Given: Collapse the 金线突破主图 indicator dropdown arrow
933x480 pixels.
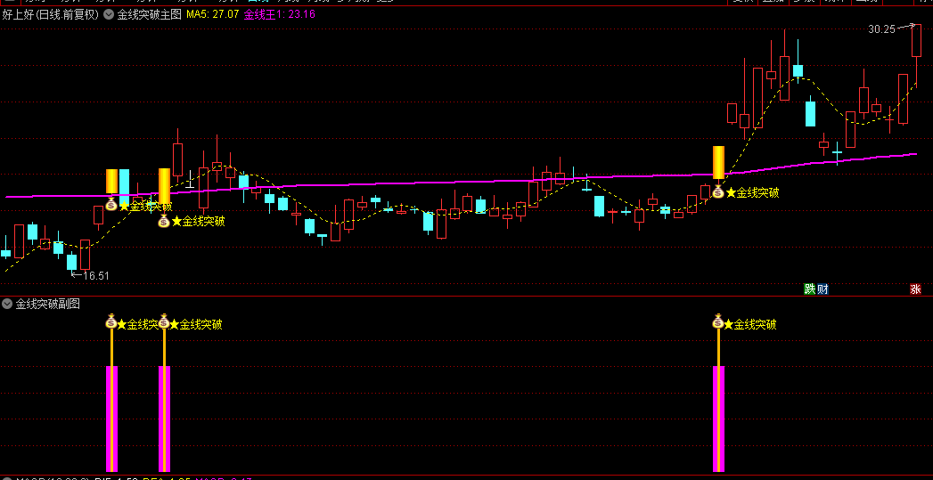Looking at the screenshot, I should point(109,15).
